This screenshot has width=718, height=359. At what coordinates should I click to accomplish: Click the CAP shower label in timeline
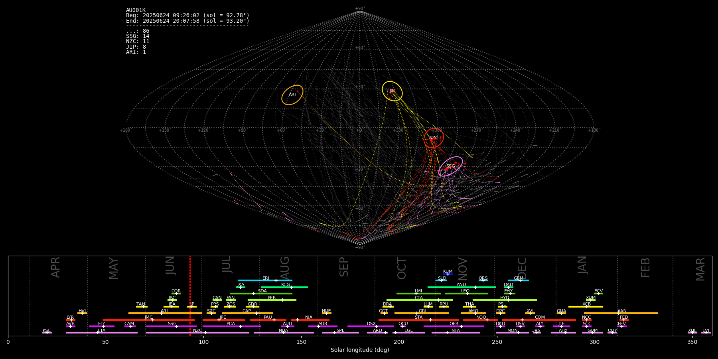tap(247, 311)
